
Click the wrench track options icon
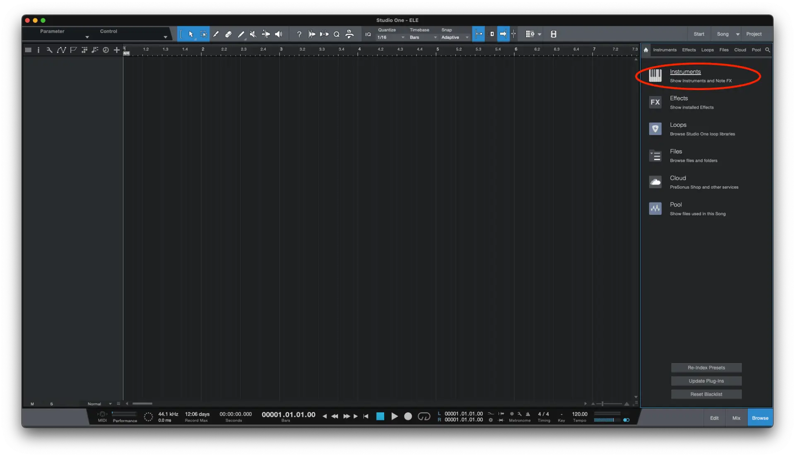[x=49, y=50]
